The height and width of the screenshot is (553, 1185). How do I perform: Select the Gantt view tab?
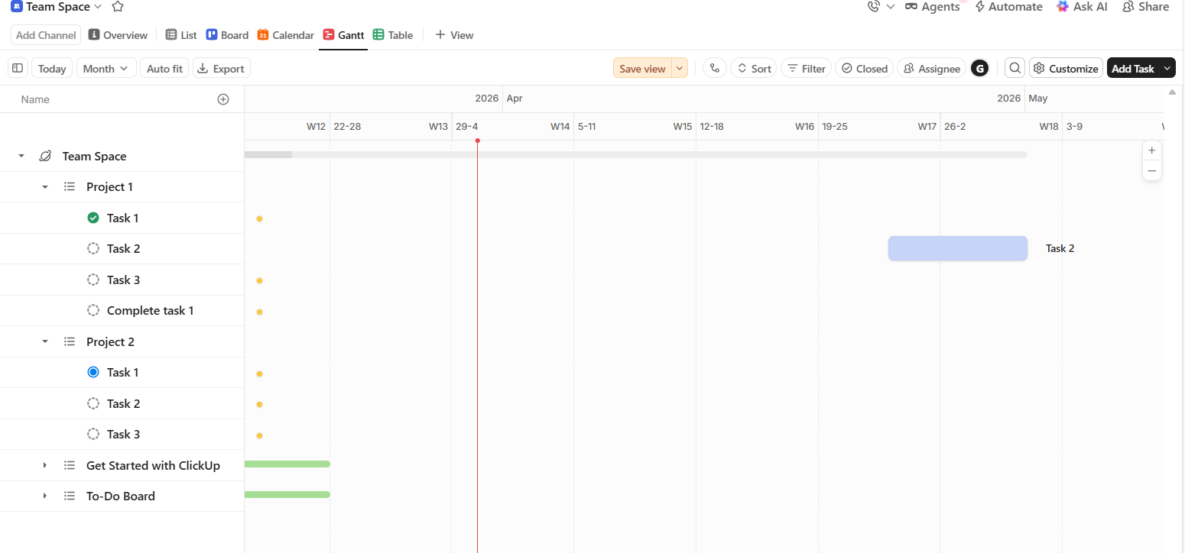(343, 35)
